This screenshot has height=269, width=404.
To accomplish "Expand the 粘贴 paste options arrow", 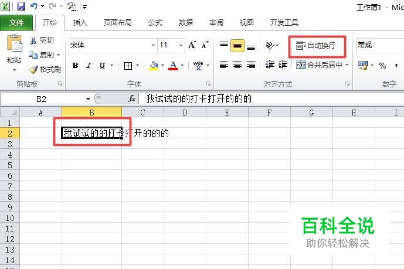I will 14,70.
